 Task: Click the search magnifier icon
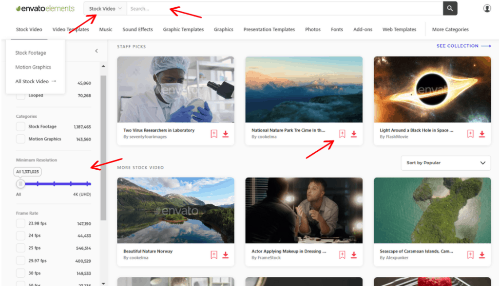(450, 8)
